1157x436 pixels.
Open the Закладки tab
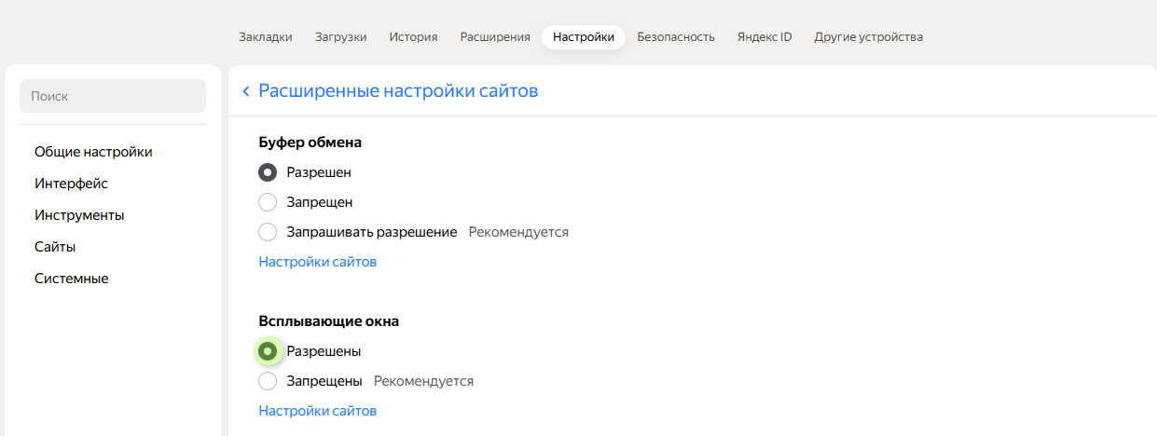(x=266, y=37)
